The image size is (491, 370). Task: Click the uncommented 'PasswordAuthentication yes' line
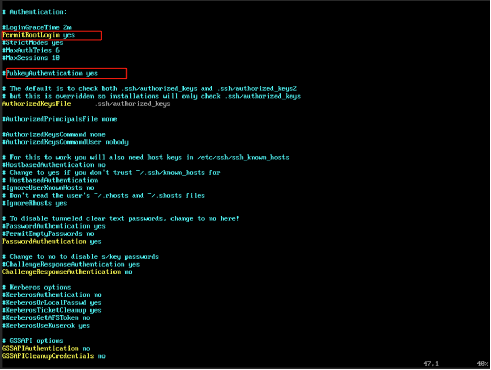(x=52, y=242)
